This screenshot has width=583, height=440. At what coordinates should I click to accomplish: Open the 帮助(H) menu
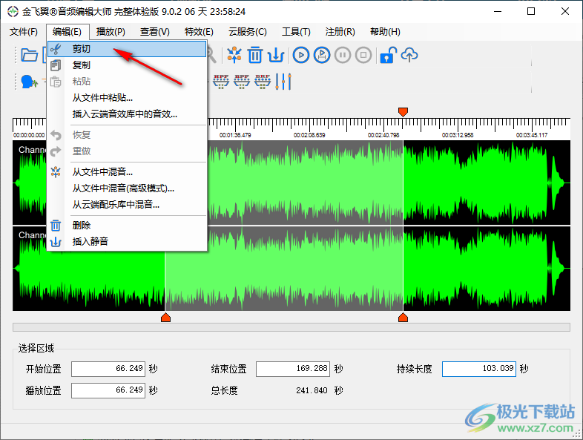[385, 32]
